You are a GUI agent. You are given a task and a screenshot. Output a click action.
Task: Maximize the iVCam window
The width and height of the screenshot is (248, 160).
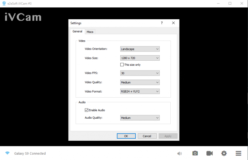click(x=230, y=3)
